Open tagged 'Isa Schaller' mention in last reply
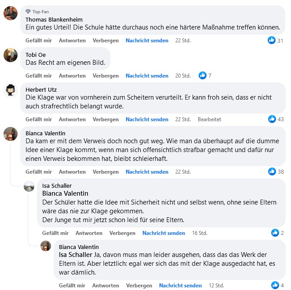 click(x=76, y=255)
